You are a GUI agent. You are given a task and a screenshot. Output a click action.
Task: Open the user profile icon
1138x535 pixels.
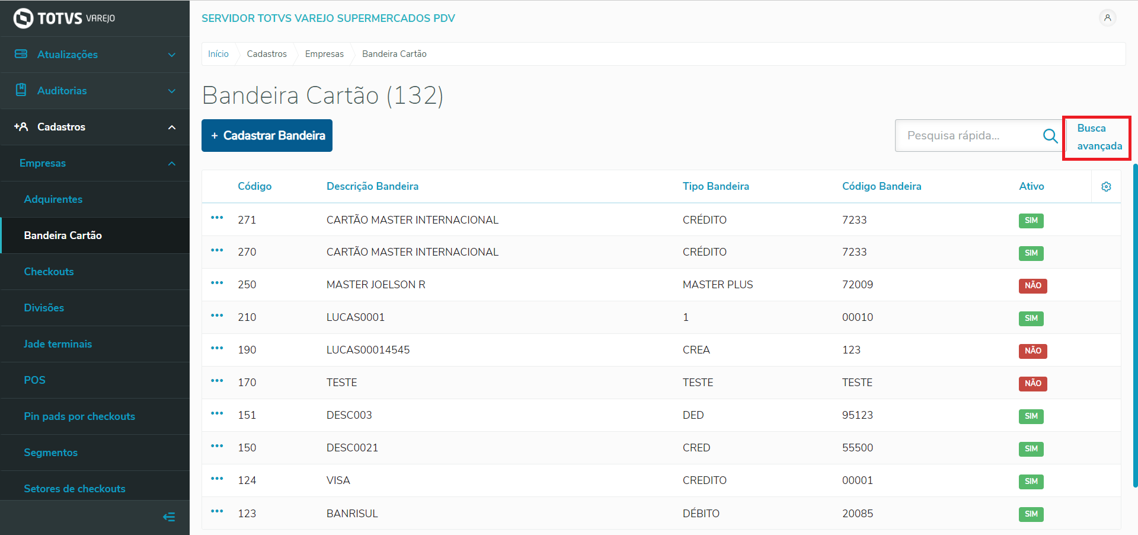coord(1107,18)
